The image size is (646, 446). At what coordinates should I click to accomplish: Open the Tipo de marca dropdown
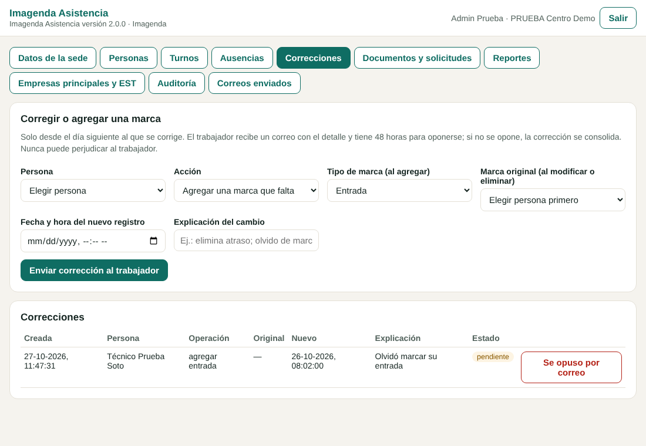point(399,191)
